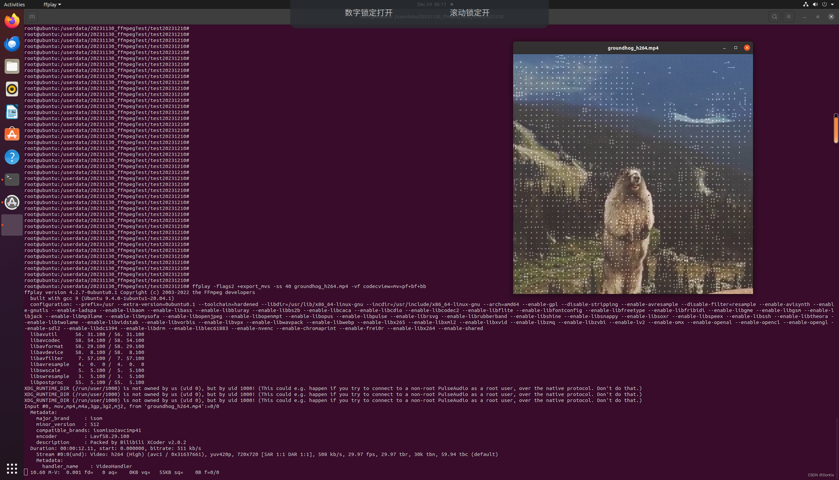Screen dimensions: 839x480
Task: Click the libavcodec version row
Action: pos(87,340)
